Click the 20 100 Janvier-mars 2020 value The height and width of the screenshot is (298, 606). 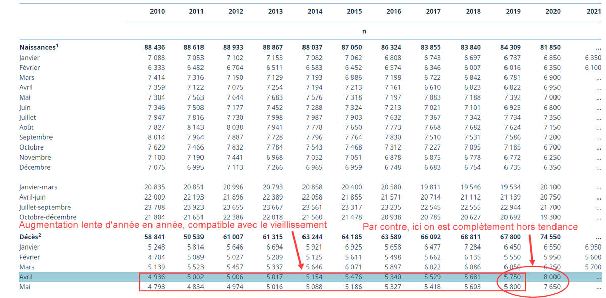coord(550,187)
